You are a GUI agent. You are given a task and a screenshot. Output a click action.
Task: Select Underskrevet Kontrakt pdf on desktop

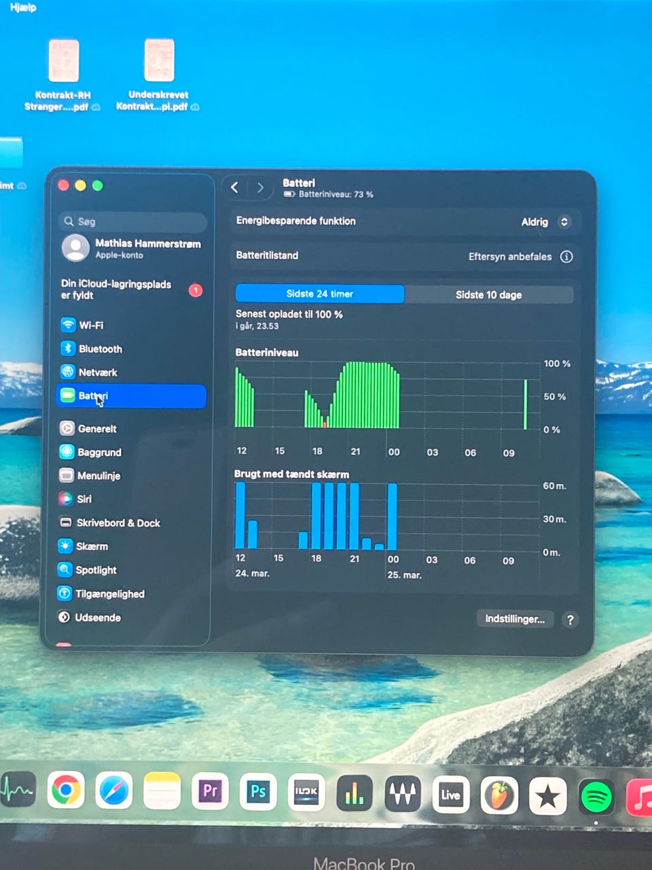158,75
